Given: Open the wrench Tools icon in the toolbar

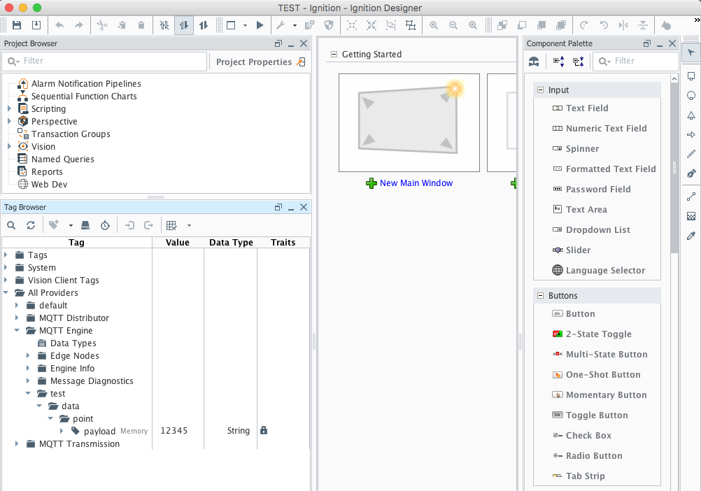Looking at the screenshot, I should tap(281, 25).
